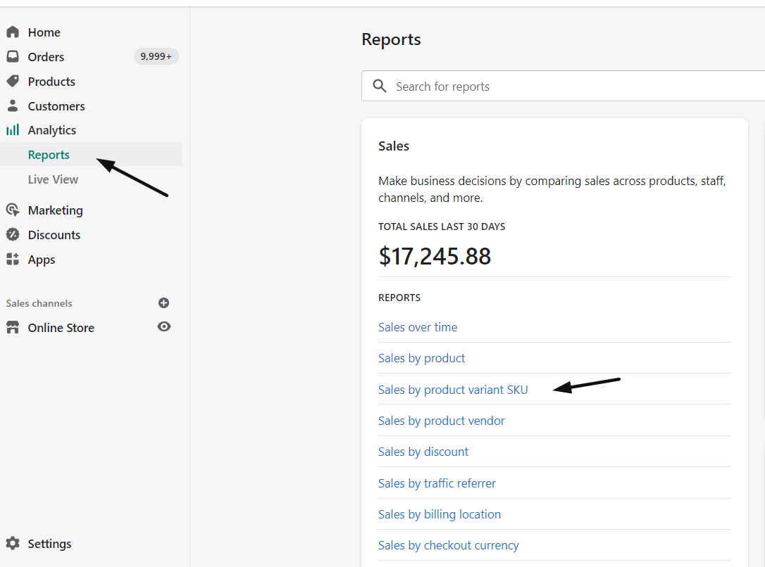
Task: Click the Discounts badge icon
Action: (13, 235)
